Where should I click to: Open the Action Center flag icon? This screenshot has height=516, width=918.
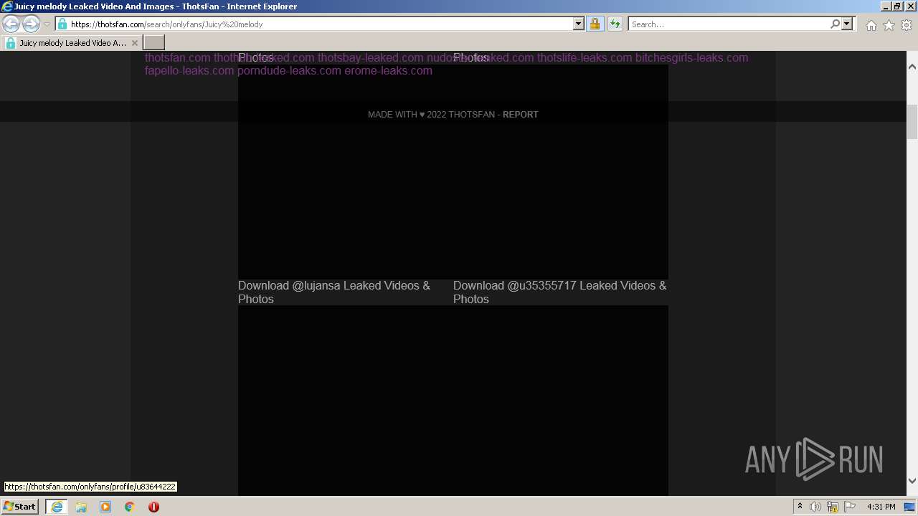pyautogui.click(x=850, y=507)
